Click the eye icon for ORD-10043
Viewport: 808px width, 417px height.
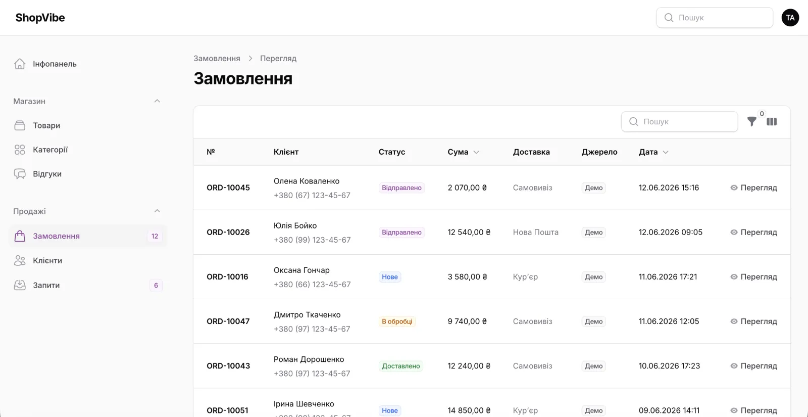pyautogui.click(x=734, y=366)
